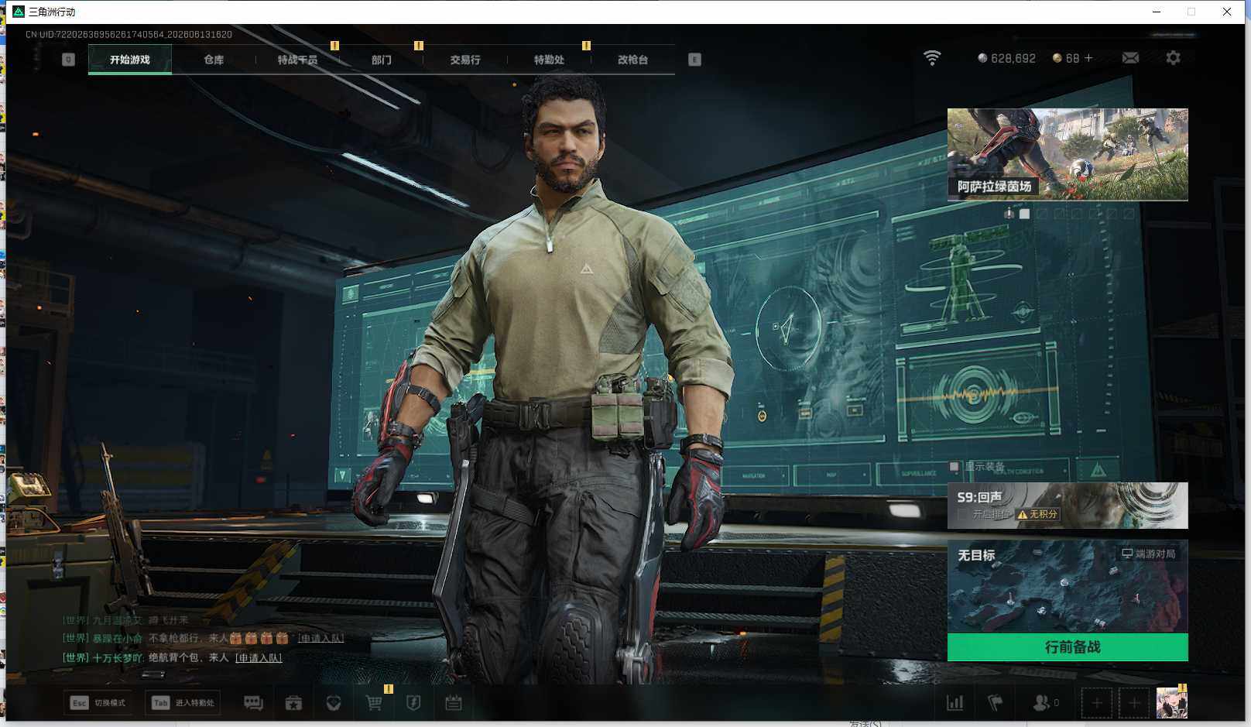
Task: Click 申请入队 link in 十万长梦吖's message
Action: pos(259,658)
